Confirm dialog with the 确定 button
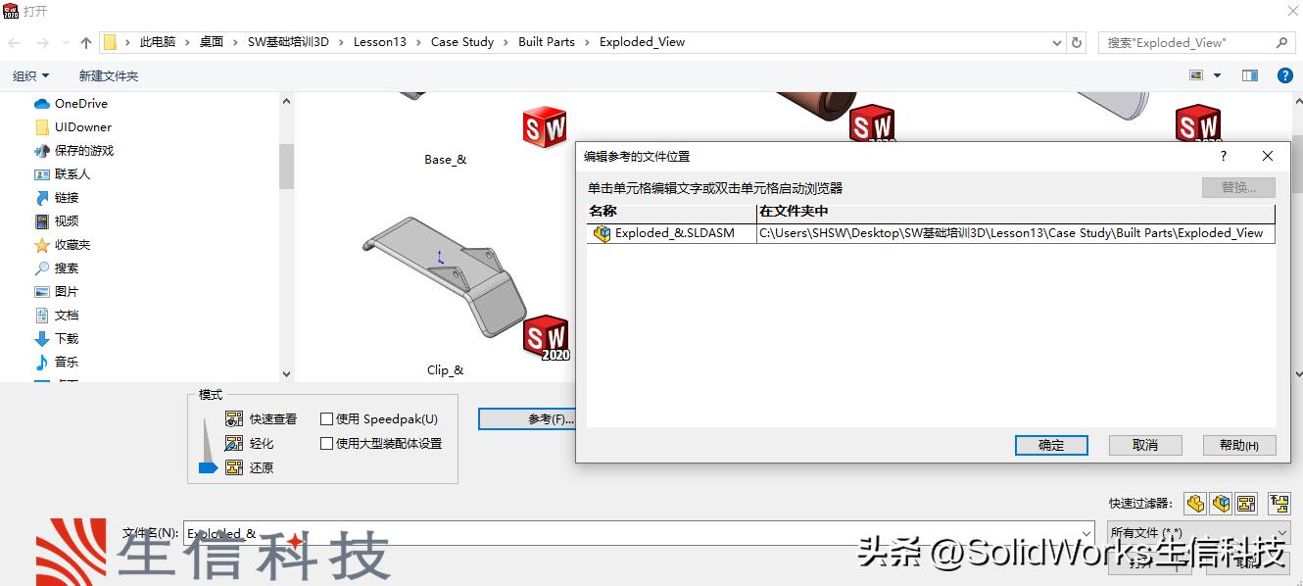This screenshot has height=586, width=1303. click(1050, 445)
